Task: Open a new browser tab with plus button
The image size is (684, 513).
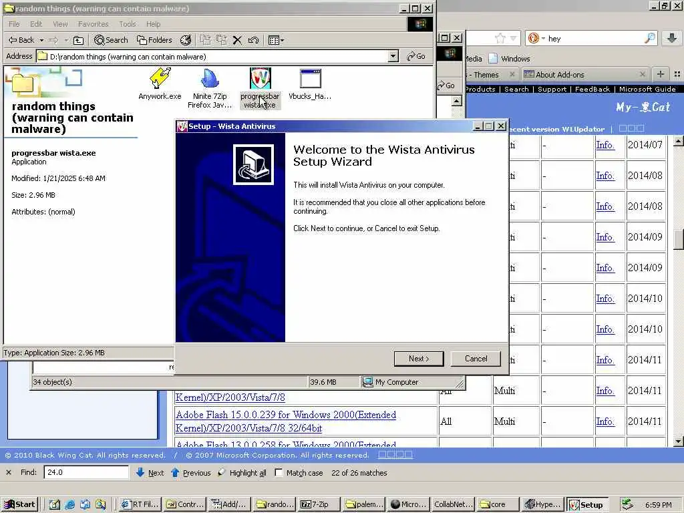Action: click(x=661, y=74)
